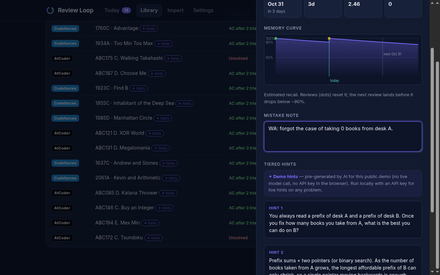The width and height of the screenshot is (440, 275).
Task: Open ABC187 D. Choose Me problem
Action: [x=121, y=73]
